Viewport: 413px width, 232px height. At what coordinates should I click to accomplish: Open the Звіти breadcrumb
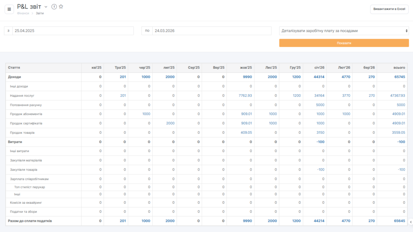(40, 13)
